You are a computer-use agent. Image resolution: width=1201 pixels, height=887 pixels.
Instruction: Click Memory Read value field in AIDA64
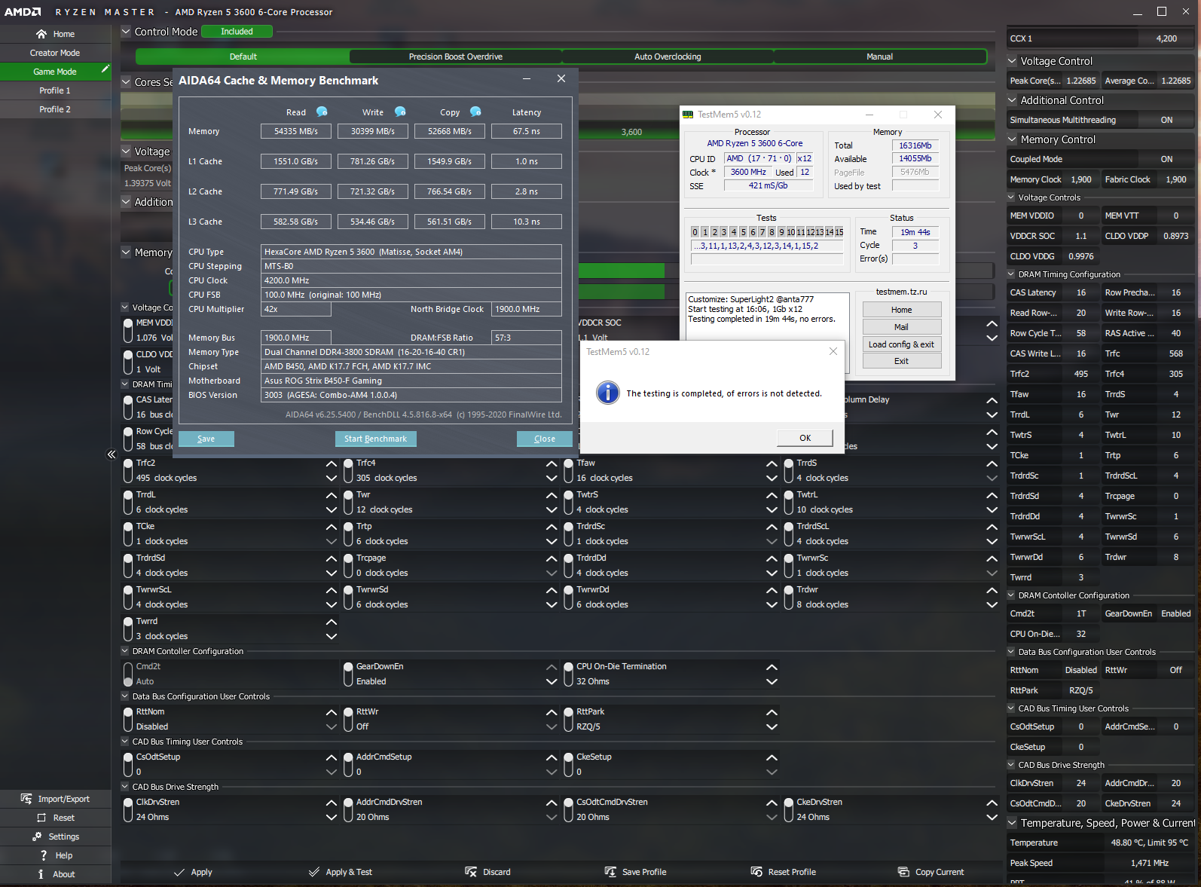[x=296, y=131]
